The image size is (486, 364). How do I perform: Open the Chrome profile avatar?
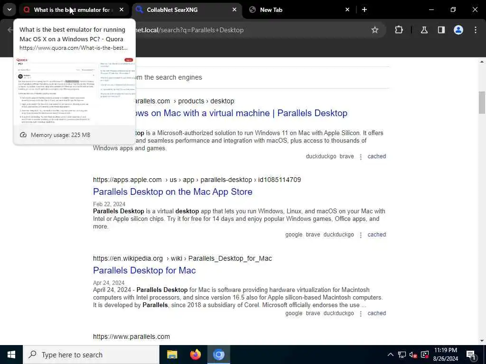(458, 30)
